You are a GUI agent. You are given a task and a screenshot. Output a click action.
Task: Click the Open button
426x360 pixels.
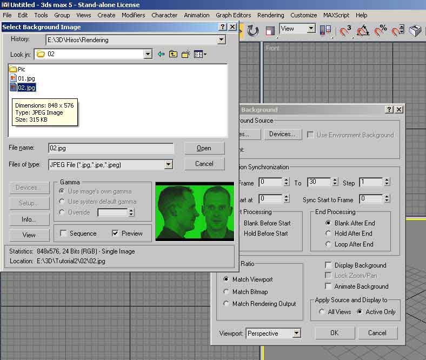coord(204,148)
